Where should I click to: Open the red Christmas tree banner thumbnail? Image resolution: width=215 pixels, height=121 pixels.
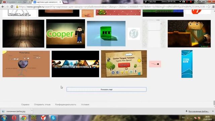coord(118,12)
